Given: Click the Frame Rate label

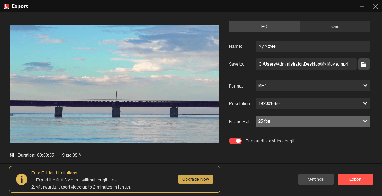Looking at the screenshot, I should 241,121.
